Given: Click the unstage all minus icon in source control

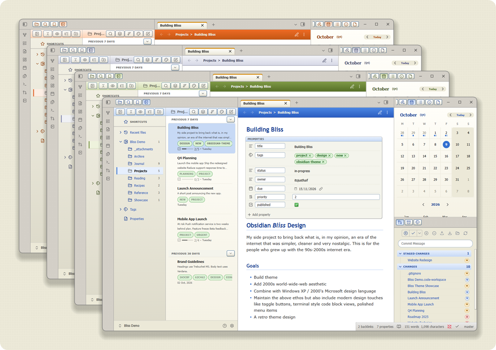Looking at the screenshot, I should pos(434,233).
